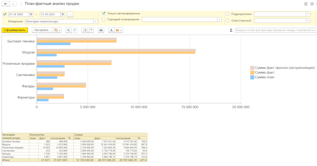Click the print icon in report toolbar

[101, 30]
